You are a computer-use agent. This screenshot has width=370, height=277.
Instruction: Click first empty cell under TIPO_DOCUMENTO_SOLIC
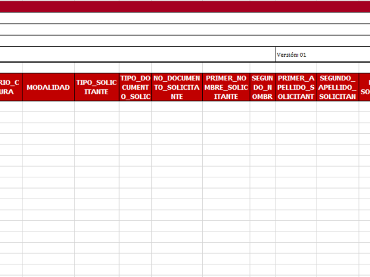tap(135, 106)
